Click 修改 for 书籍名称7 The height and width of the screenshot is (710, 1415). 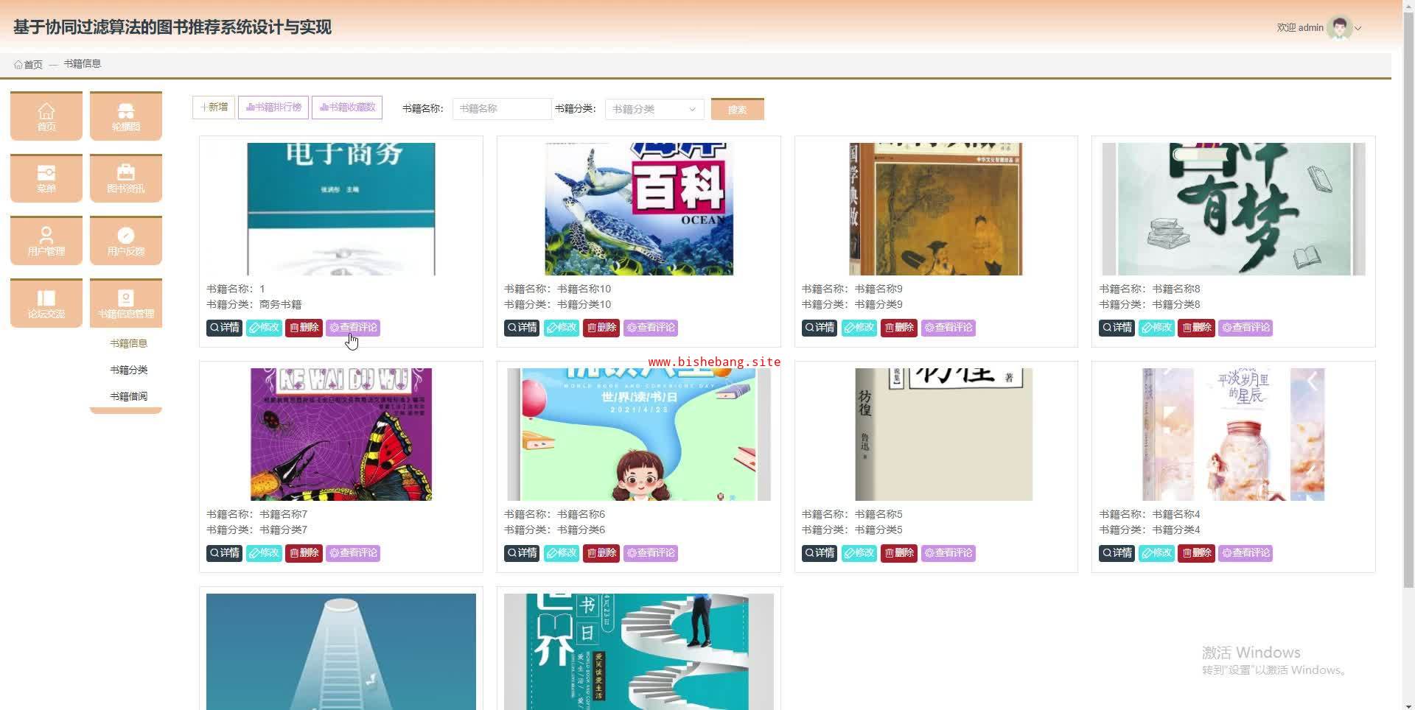264,553
